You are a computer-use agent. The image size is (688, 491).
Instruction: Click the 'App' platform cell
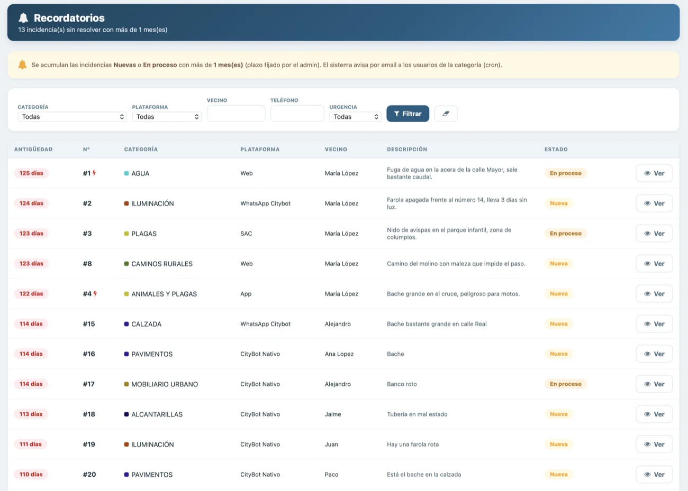246,294
